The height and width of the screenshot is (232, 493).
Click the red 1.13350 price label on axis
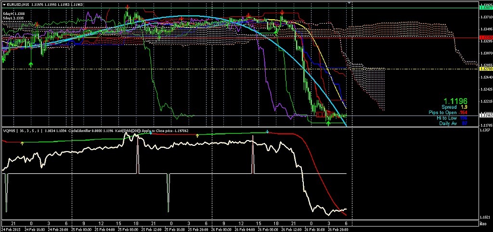[x=485, y=38]
